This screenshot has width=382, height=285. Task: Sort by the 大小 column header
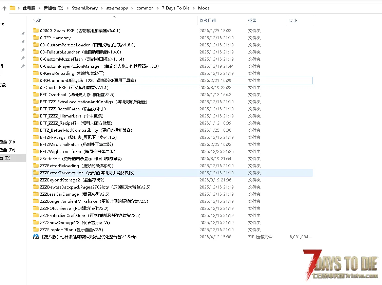pos(293,21)
